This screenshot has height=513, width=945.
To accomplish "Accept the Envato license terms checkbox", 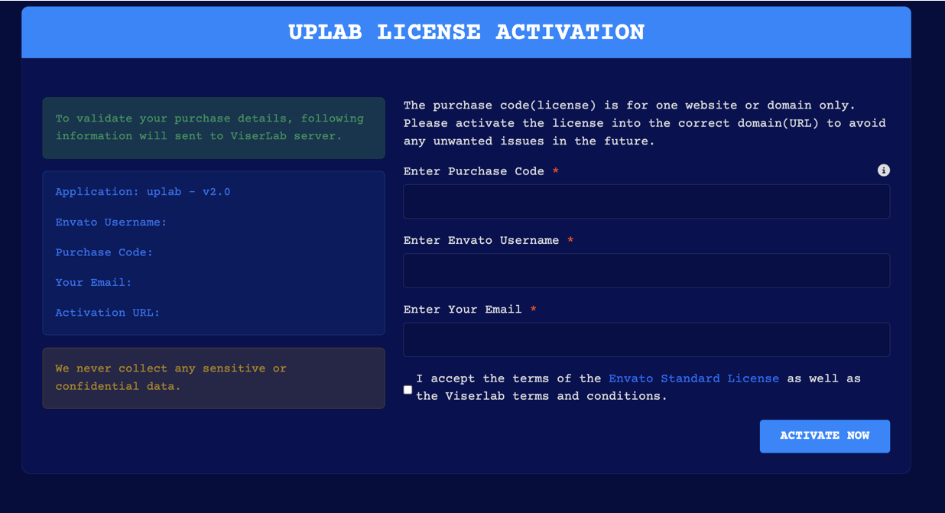I will point(408,390).
